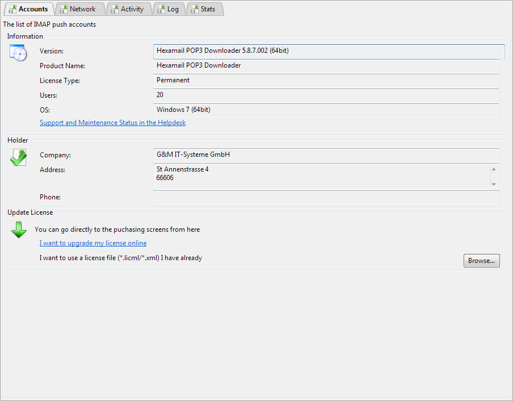513x401 pixels.
Task: Click the empty Phone field
Action: coord(326,197)
